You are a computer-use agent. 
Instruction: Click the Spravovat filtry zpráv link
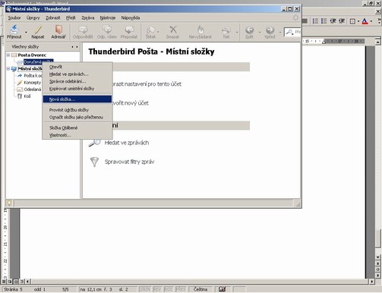[x=129, y=162]
